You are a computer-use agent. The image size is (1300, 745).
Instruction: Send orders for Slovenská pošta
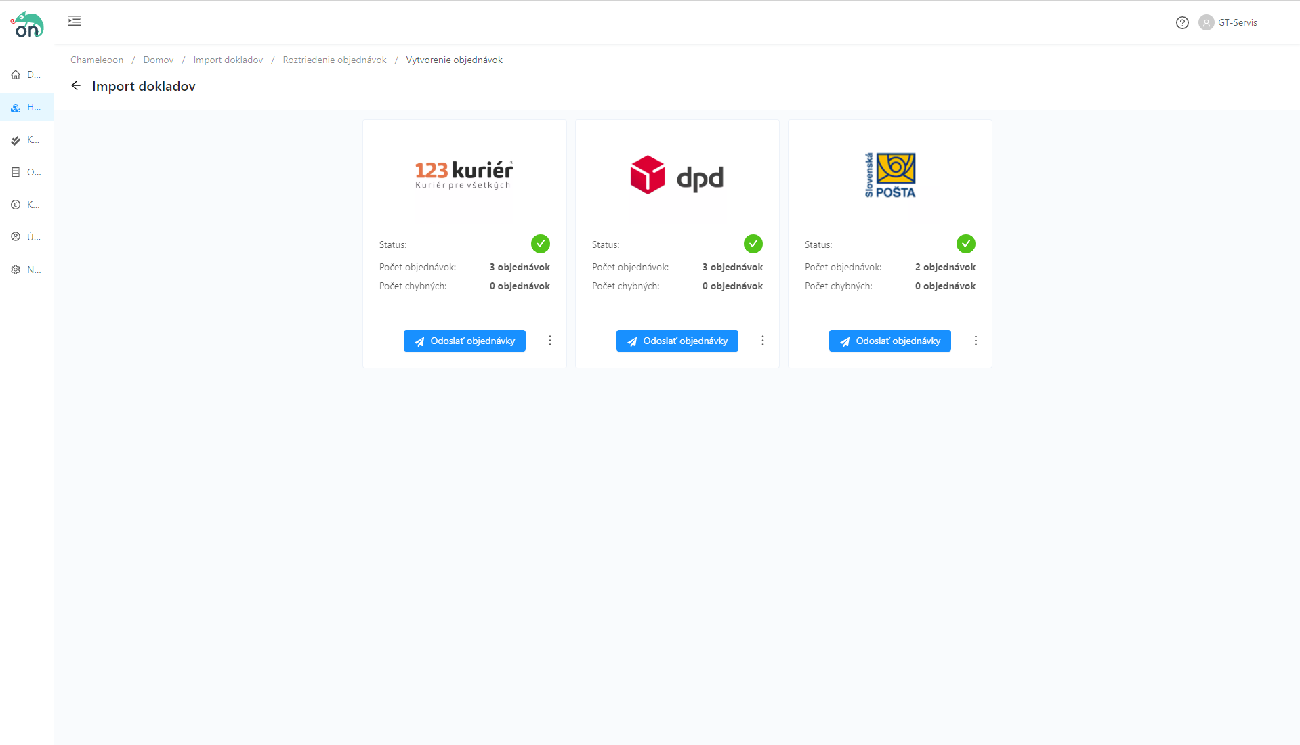point(890,341)
